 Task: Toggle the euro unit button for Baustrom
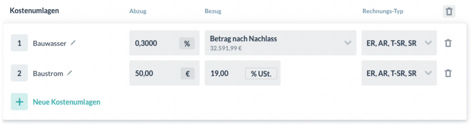187,74
